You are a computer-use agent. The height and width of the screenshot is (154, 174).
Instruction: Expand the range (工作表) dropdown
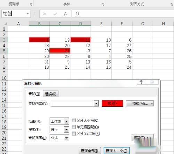coord(66,121)
